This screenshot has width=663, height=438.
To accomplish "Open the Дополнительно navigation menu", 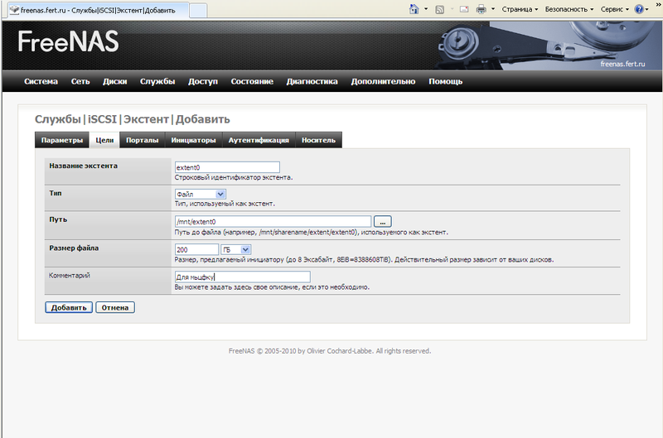I will pyautogui.click(x=383, y=81).
